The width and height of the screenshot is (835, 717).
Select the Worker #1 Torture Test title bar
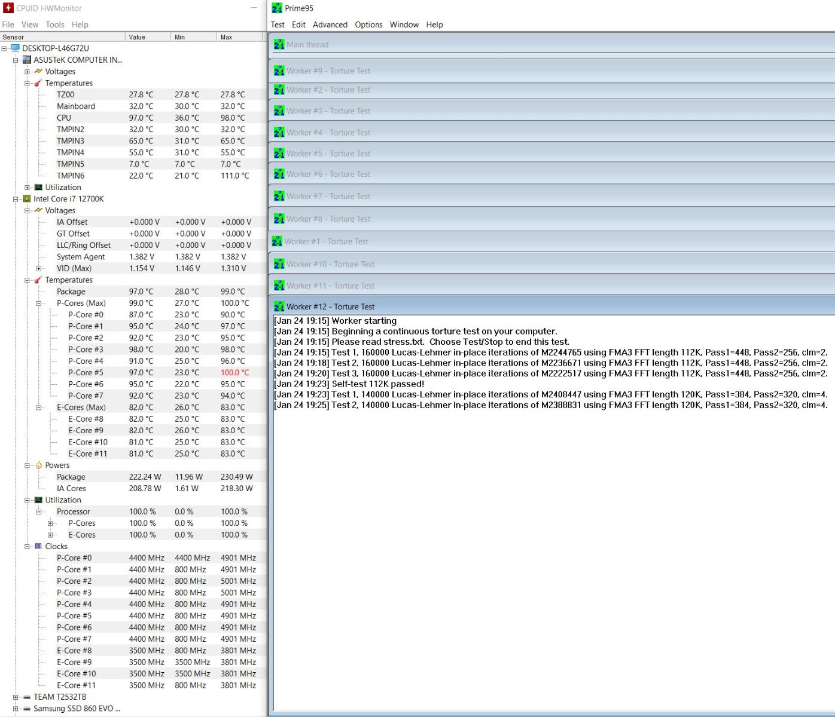pos(551,241)
